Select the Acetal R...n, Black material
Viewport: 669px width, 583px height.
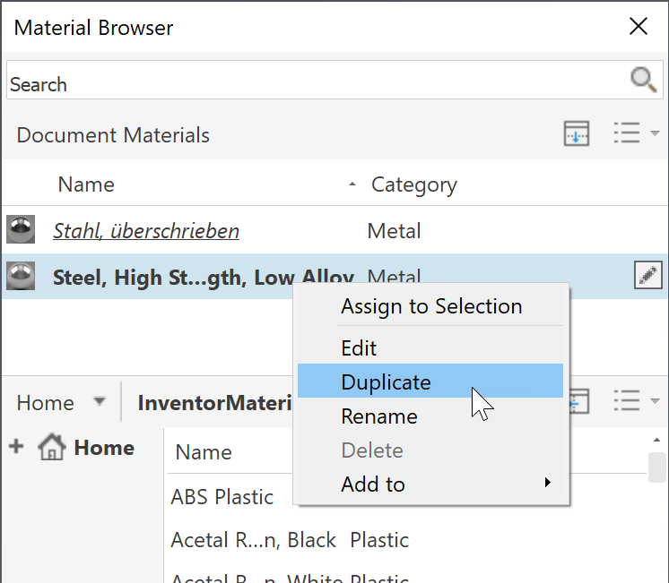(x=253, y=539)
